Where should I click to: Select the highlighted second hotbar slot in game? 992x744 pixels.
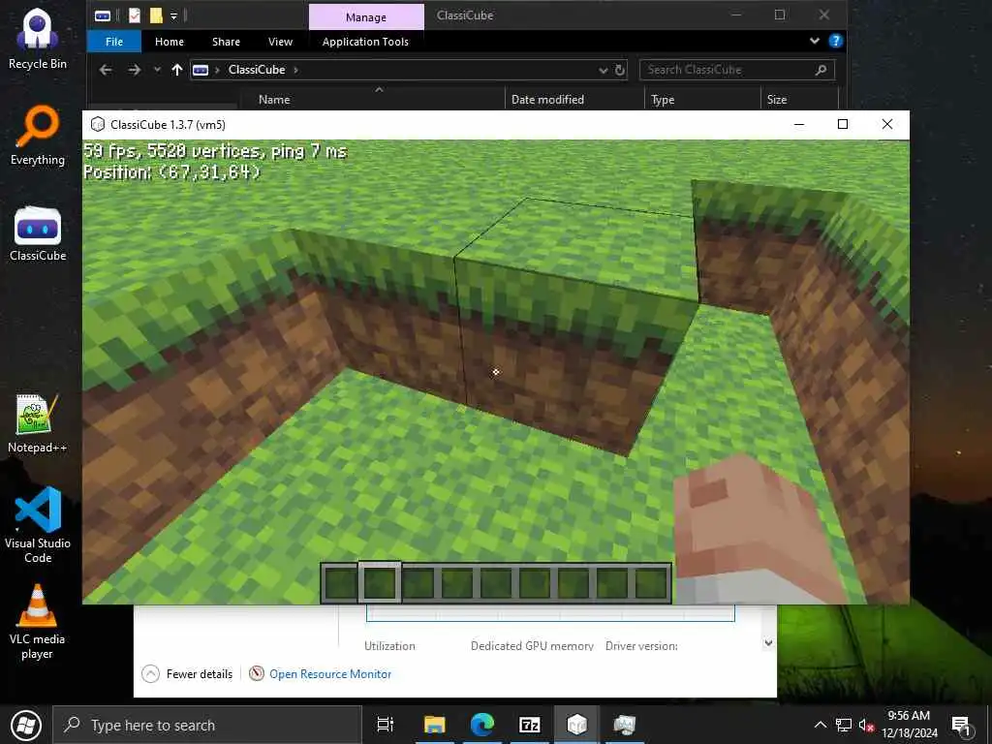tap(380, 582)
